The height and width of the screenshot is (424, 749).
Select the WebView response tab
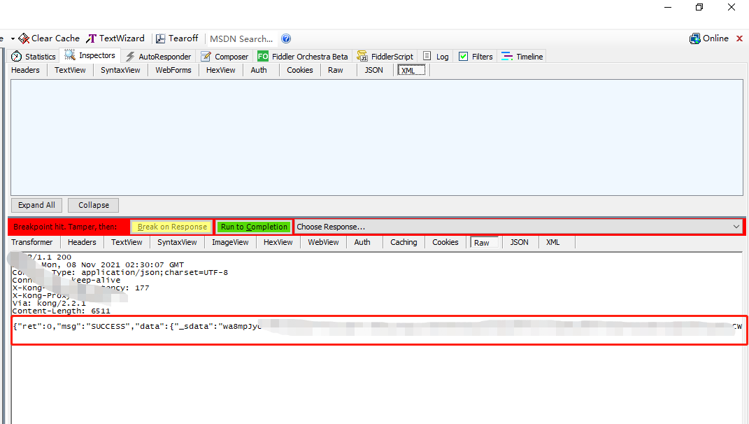pyautogui.click(x=323, y=242)
